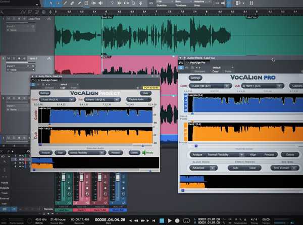Select the 1 - VocAlign Pro plugin tab

pyautogui.click(x=196, y=63)
